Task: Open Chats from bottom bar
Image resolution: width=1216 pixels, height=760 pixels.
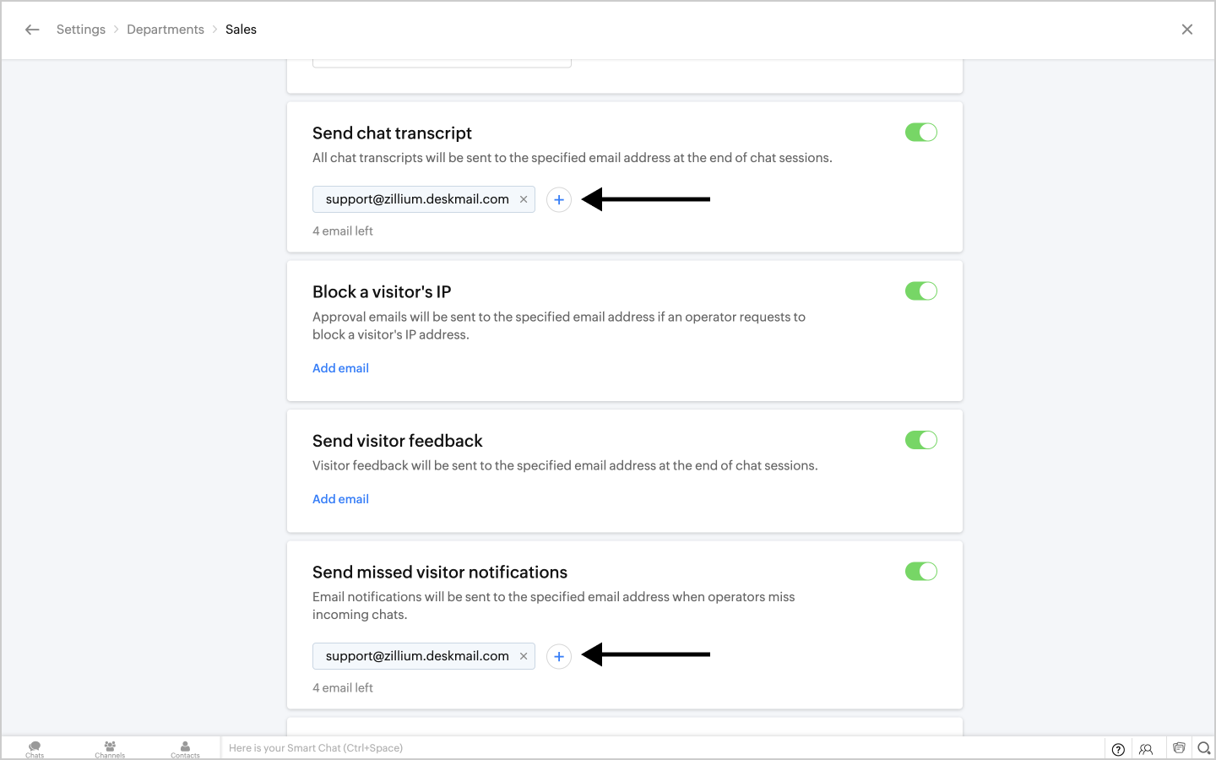Action: (x=35, y=748)
